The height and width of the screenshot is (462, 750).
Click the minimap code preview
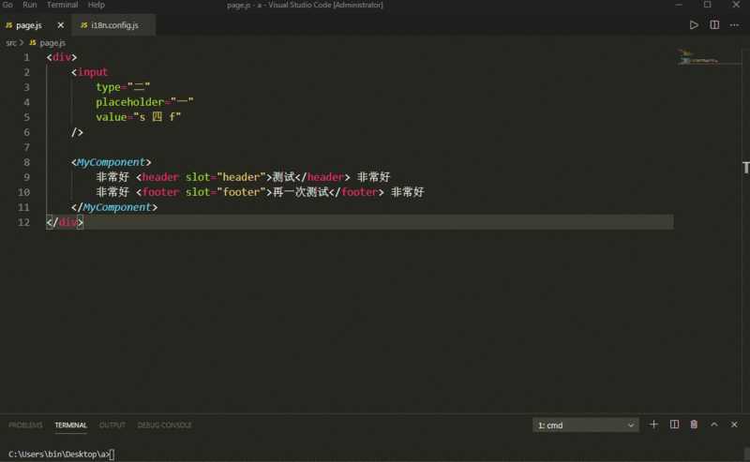(x=699, y=57)
